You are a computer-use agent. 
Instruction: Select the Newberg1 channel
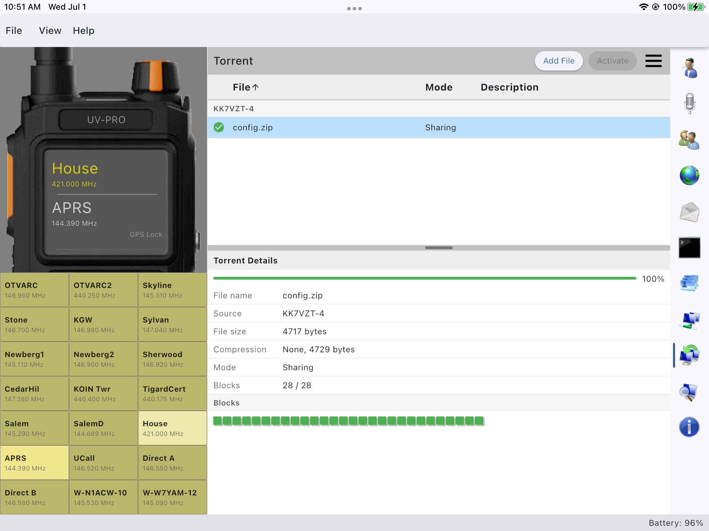tap(35, 359)
